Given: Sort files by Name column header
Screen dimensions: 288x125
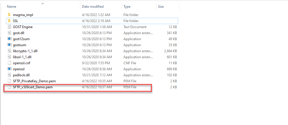Looking at the screenshot, I should pyautogui.click(x=12, y=6).
